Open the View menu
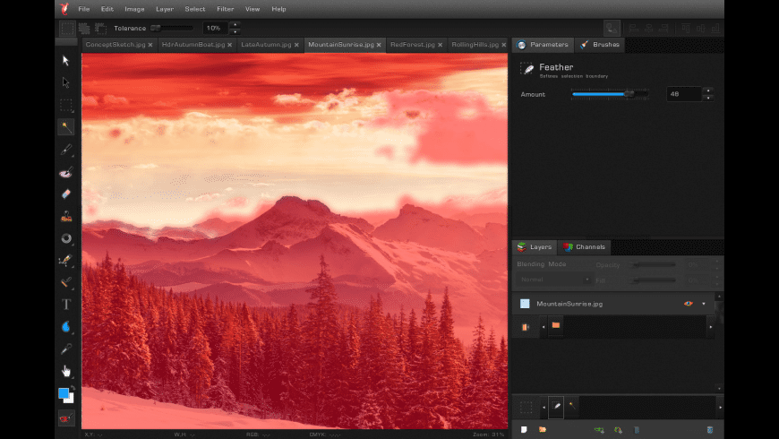Screen dimensions: 779x439 tap(253, 9)
